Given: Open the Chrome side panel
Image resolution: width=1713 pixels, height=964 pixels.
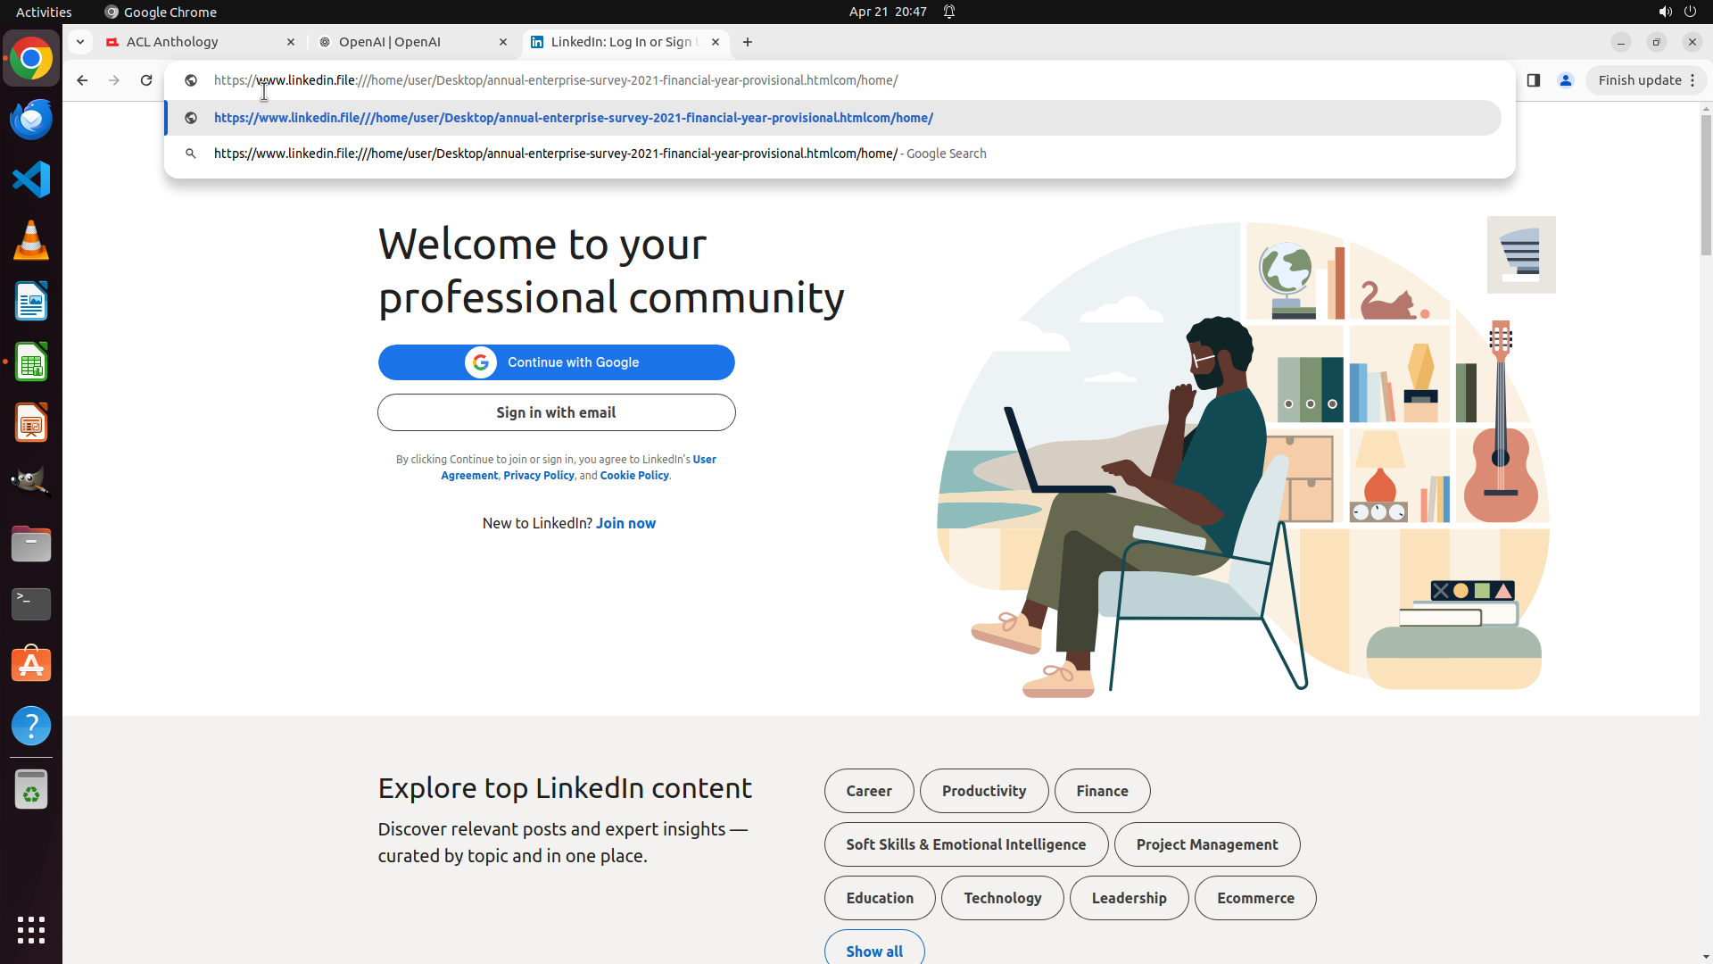Looking at the screenshot, I should coord(1533,80).
